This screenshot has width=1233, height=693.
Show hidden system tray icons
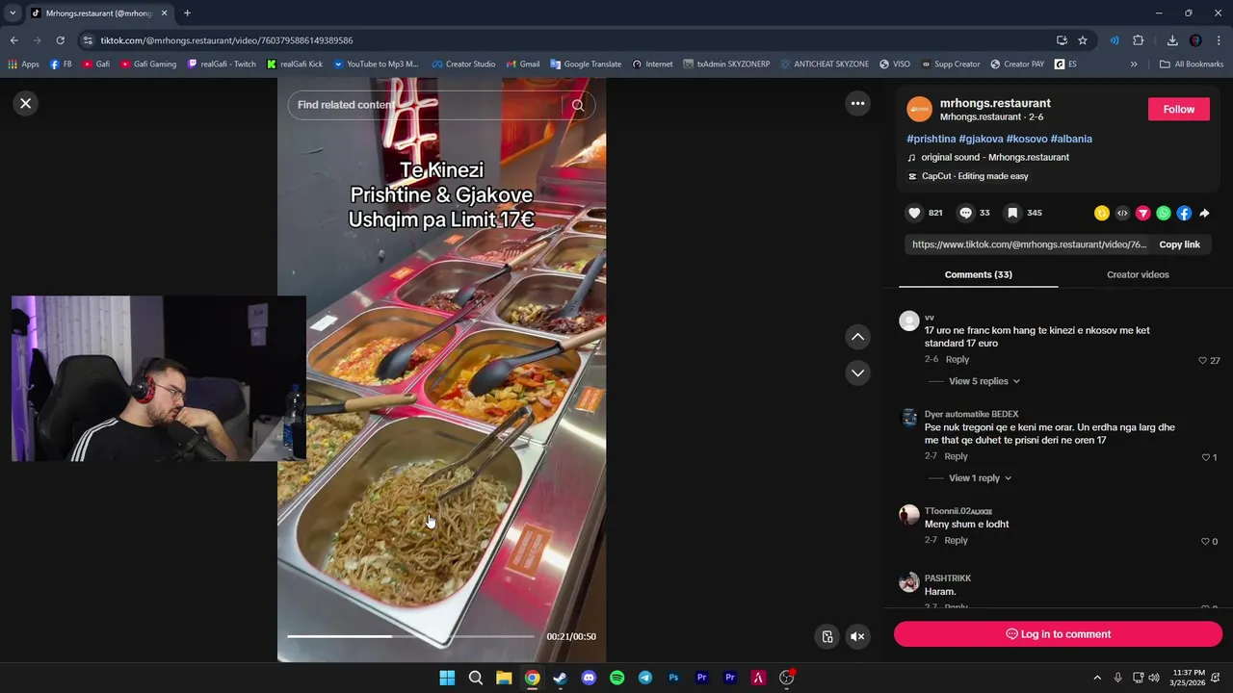pos(1096,678)
